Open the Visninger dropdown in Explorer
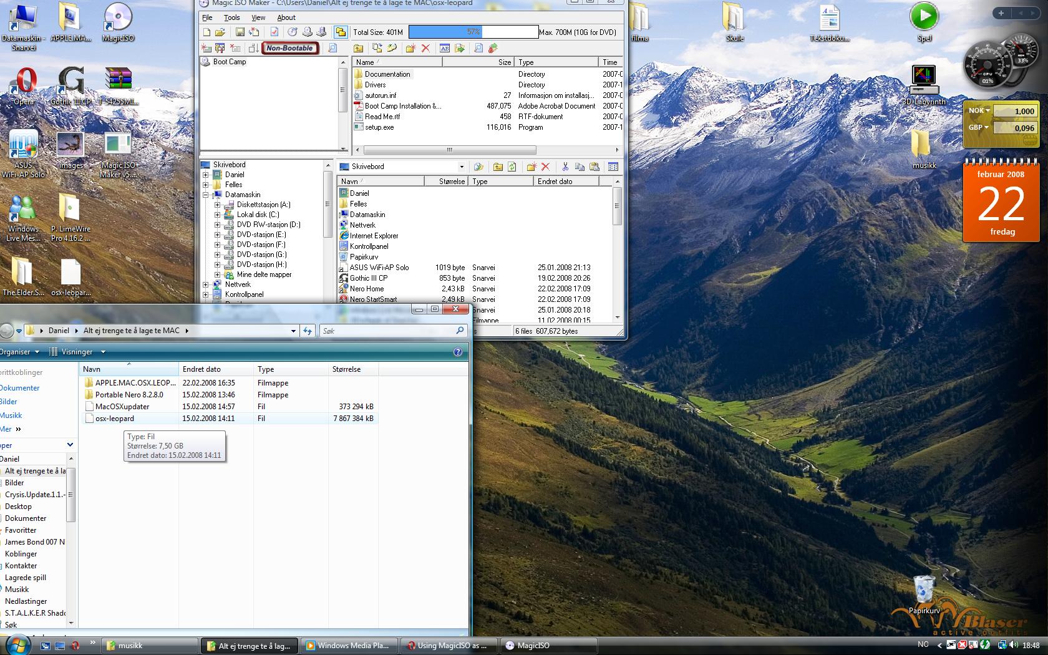This screenshot has width=1048, height=655. [x=77, y=352]
